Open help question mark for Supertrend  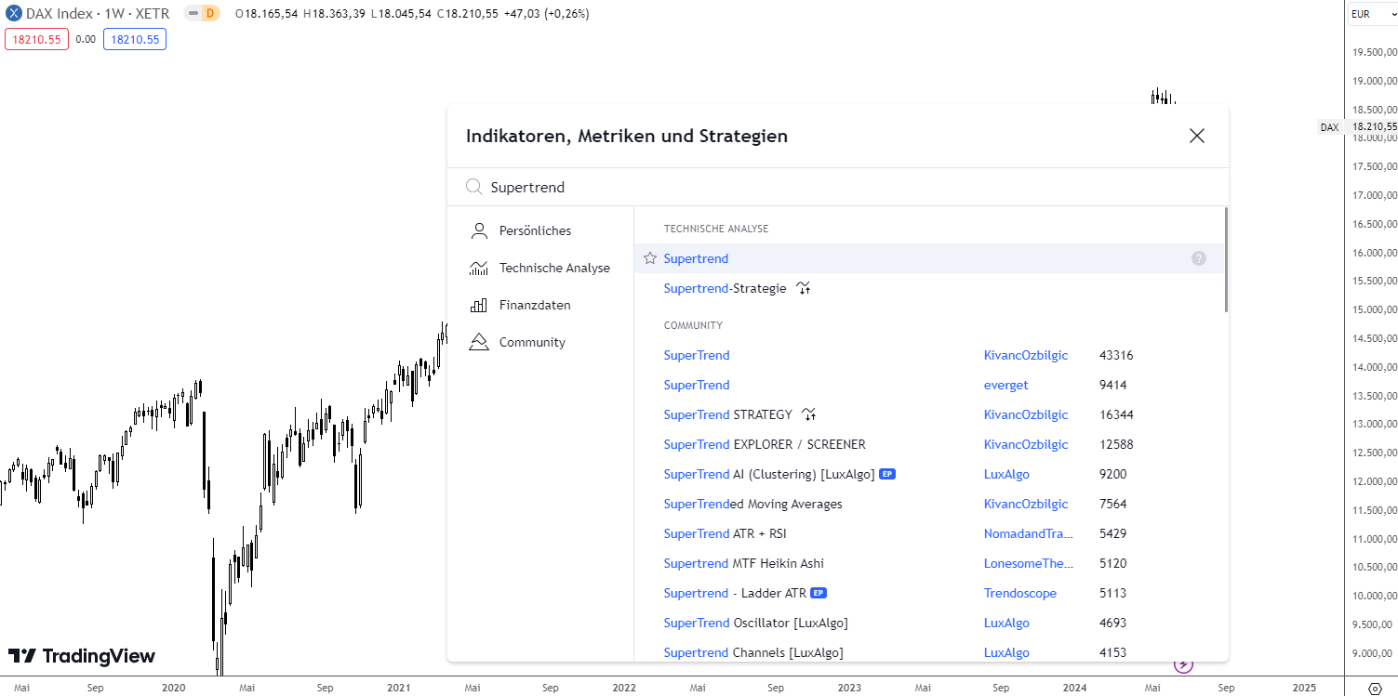pyautogui.click(x=1199, y=258)
